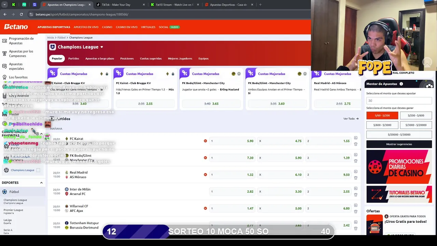Collapse the DEPORTES section chevron
This screenshot has height=246, width=437.
coord(41,183)
